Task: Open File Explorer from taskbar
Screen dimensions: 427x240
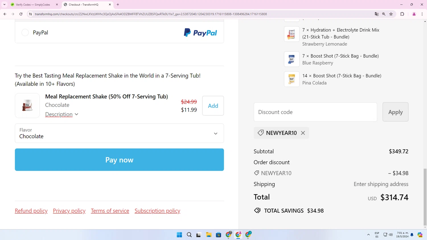Action: (x=209, y=235)
